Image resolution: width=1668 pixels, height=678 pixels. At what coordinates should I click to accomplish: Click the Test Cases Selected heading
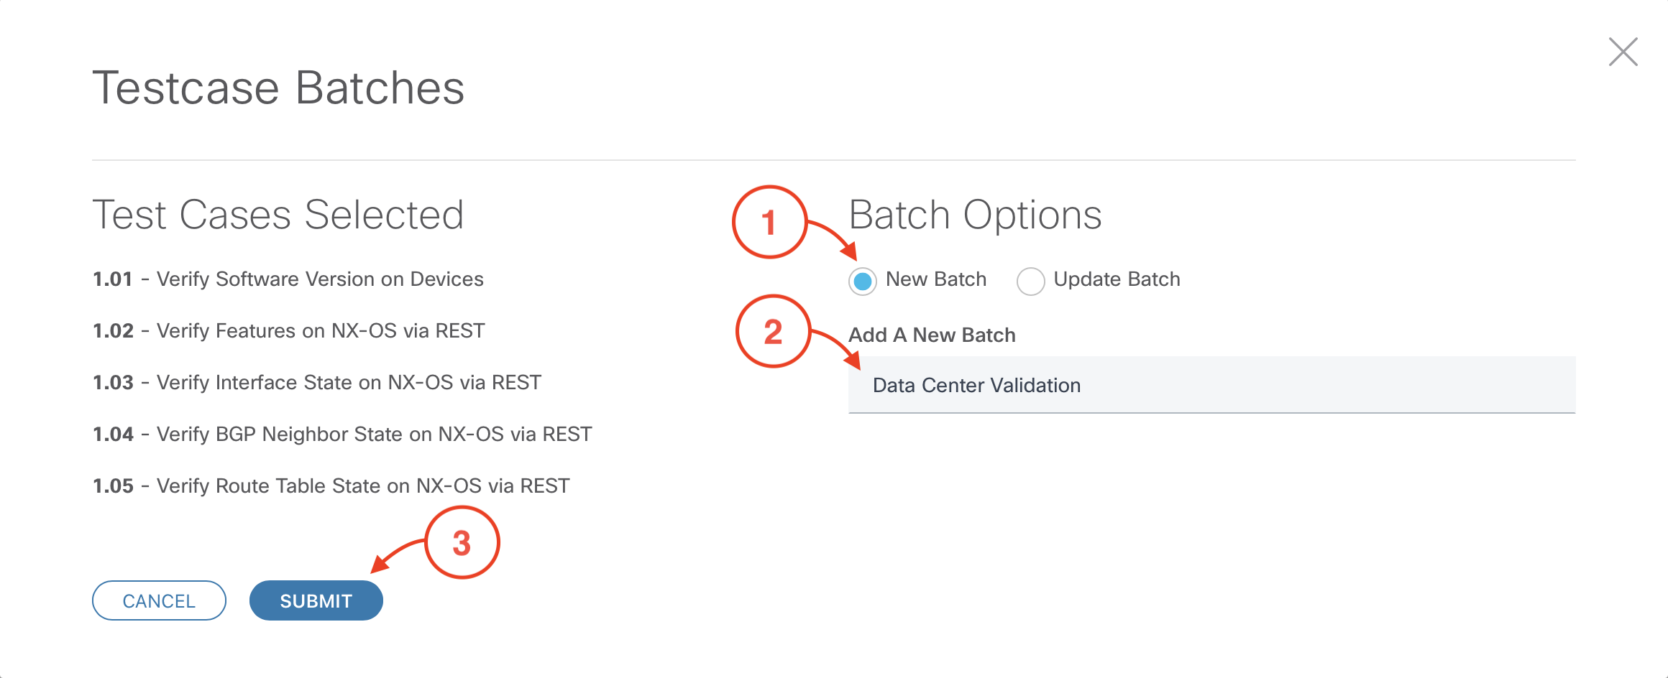click(278, 215)
